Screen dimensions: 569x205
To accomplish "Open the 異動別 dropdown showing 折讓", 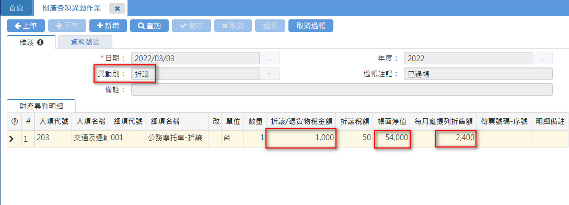I will [195, 74].
